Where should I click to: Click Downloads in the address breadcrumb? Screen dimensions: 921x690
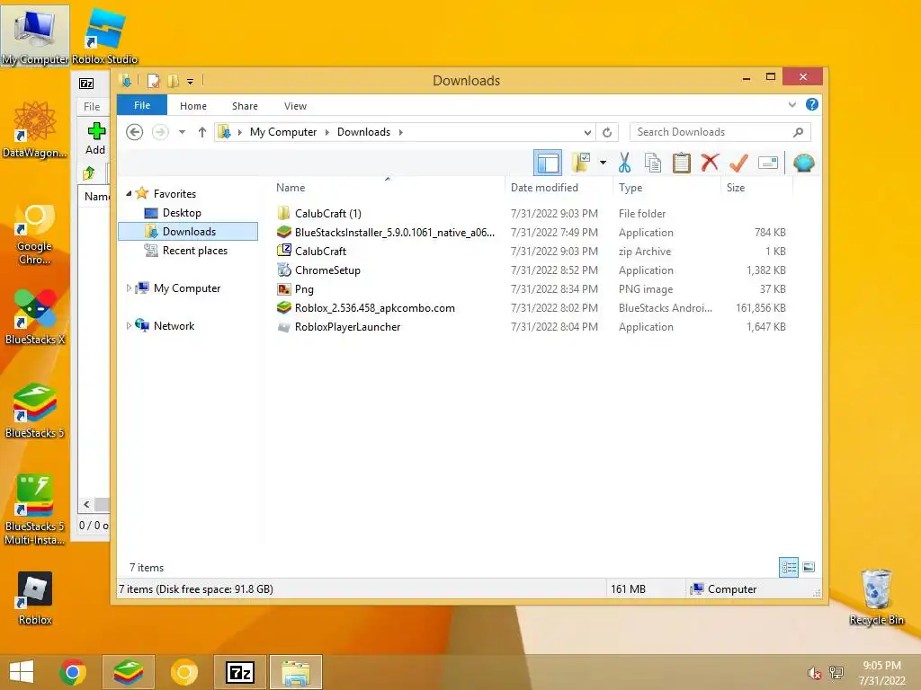363,132
